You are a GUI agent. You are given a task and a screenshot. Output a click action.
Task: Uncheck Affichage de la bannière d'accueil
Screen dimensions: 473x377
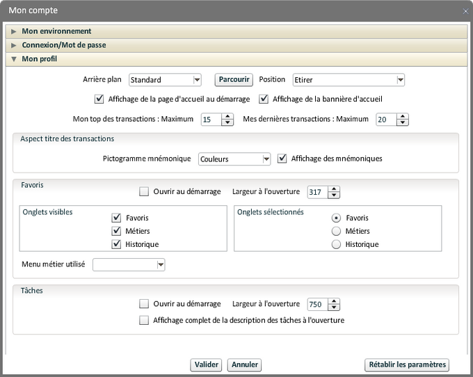tap(264, 99)
